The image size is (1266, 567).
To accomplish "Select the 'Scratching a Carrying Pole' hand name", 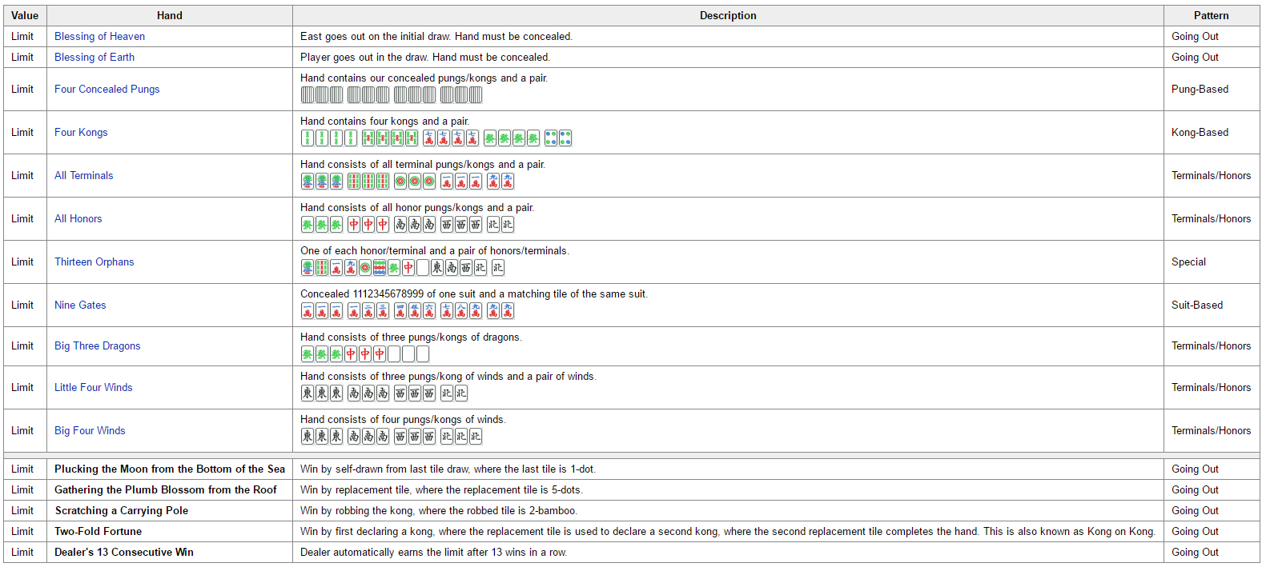I will click(122, 510).
